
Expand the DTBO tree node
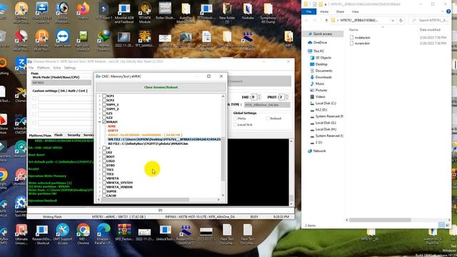point(100,165)
